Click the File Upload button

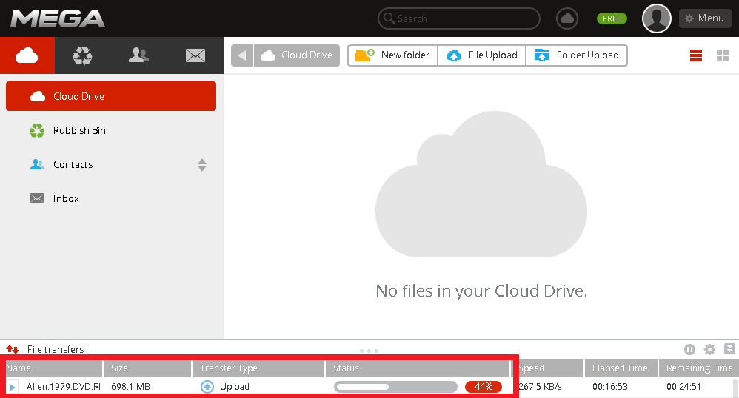pos(481,55)
